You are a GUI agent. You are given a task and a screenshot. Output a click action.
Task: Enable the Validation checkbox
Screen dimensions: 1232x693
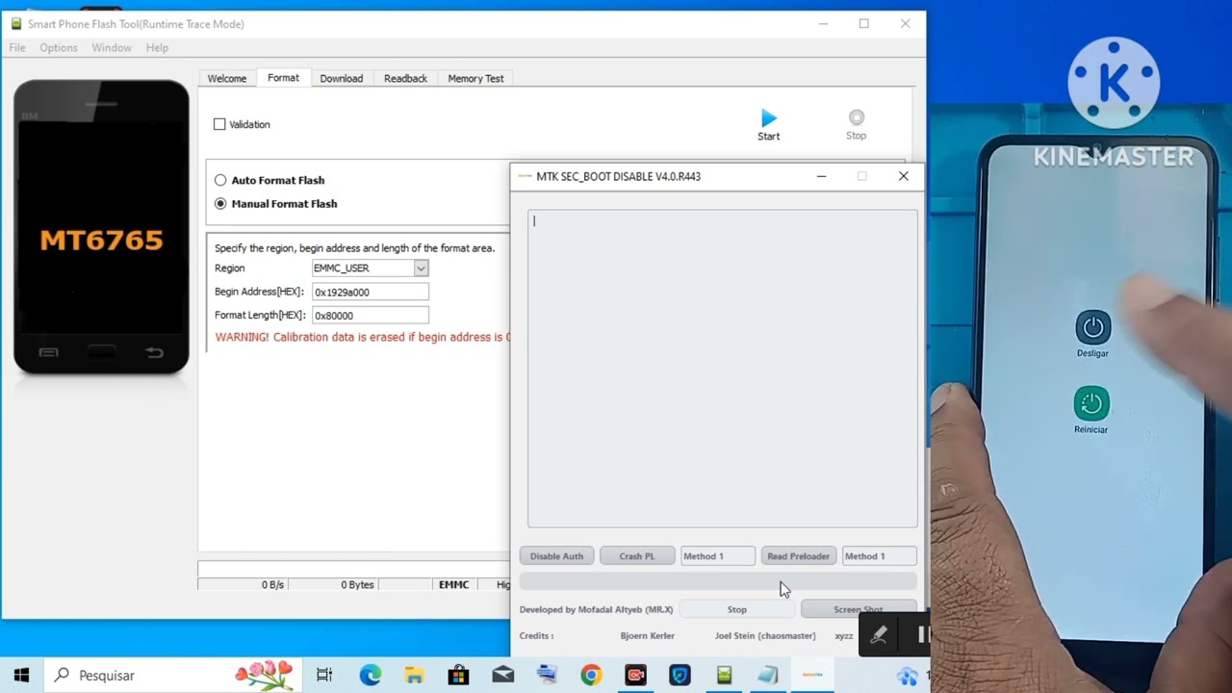(x=219, y=124)
